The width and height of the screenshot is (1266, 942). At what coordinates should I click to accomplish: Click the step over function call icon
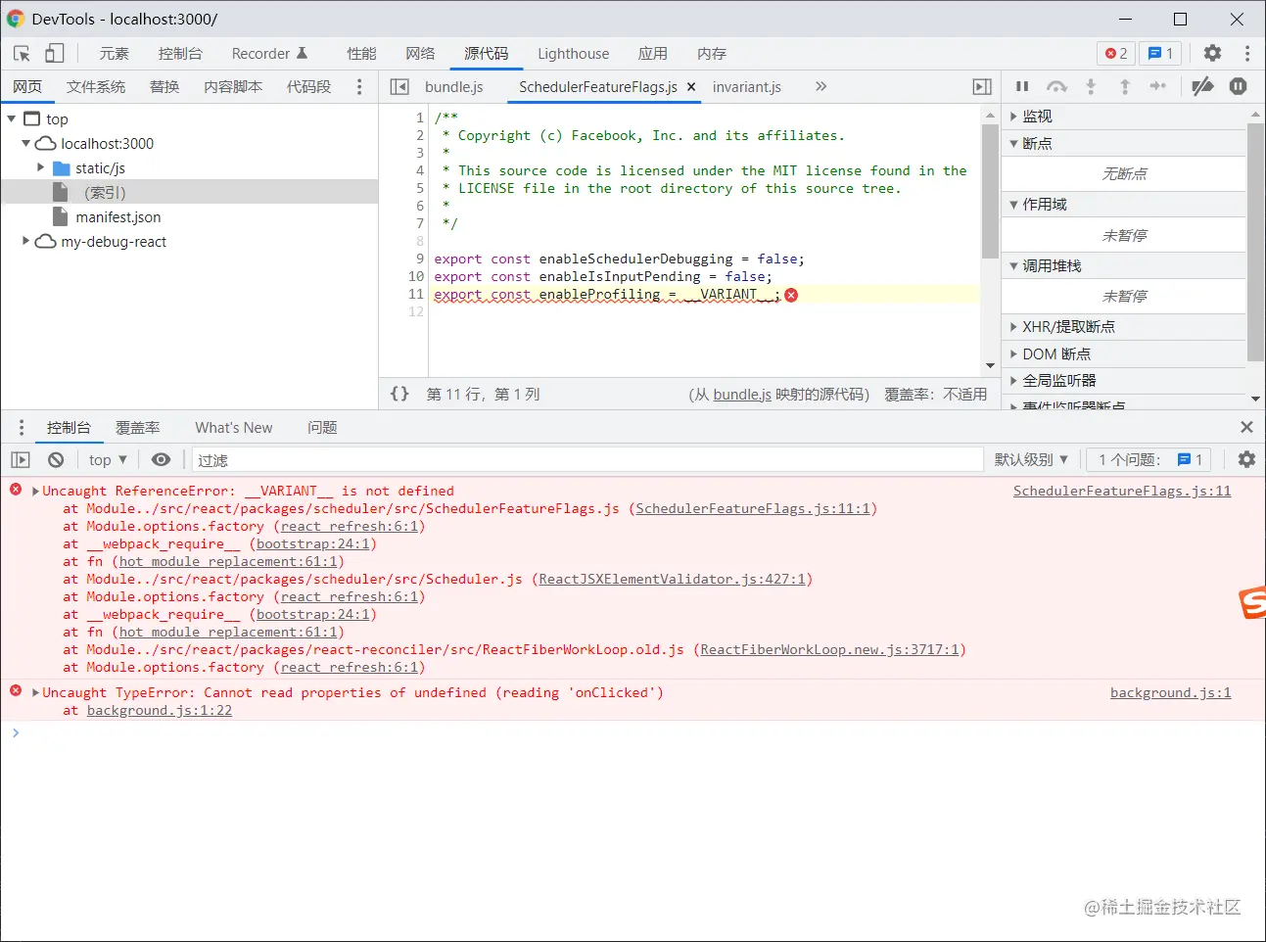tap(1056, 86)
